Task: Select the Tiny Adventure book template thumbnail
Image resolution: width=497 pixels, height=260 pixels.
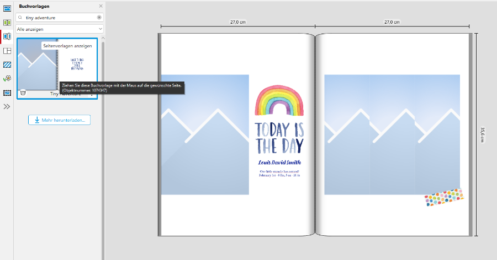Action: [x=57, y=69]
